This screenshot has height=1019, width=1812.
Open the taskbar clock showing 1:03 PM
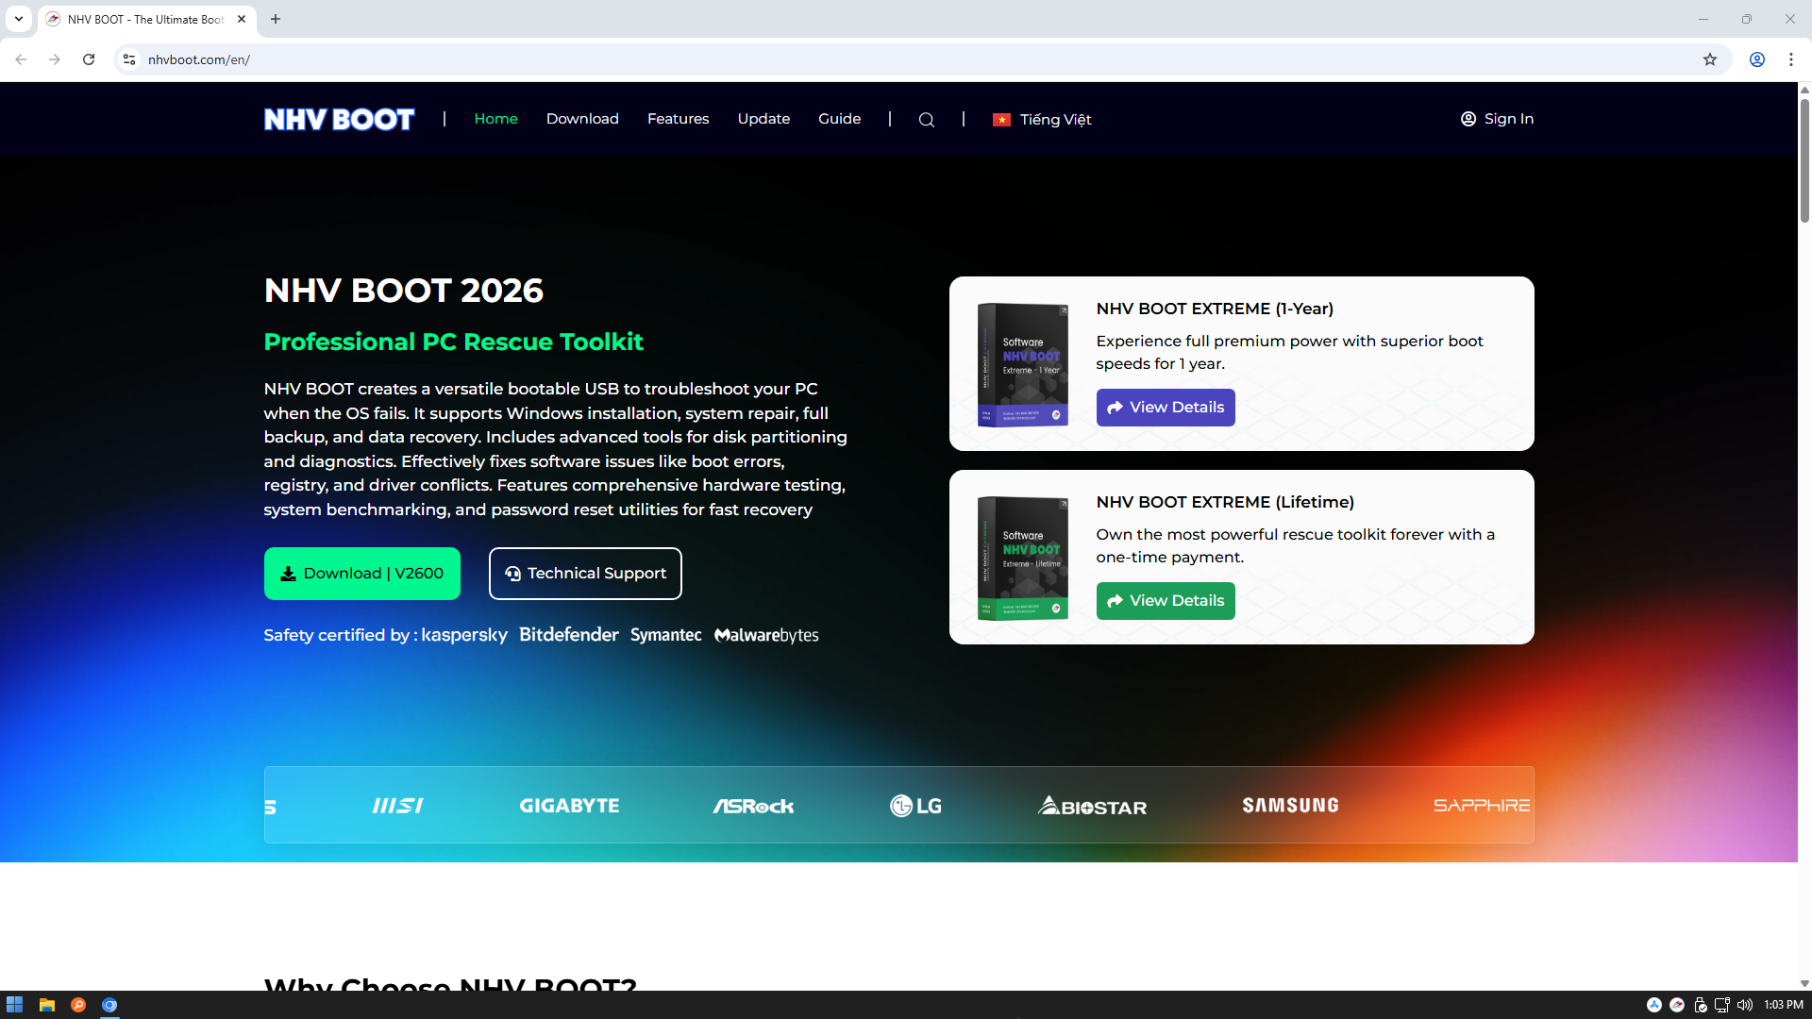click(1784, 1005)
